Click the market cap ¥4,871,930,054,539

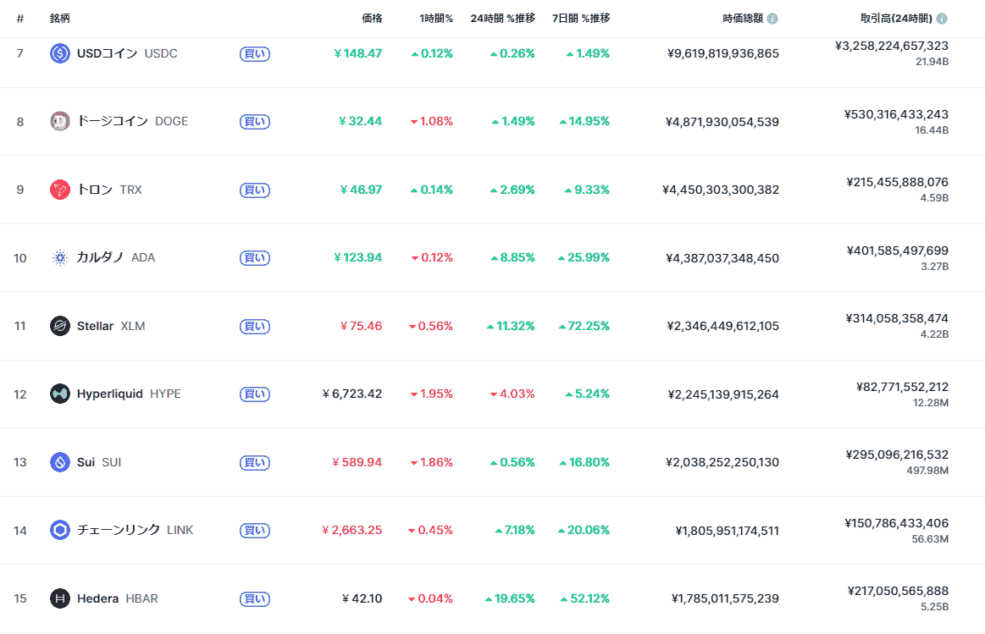(722, 122)
